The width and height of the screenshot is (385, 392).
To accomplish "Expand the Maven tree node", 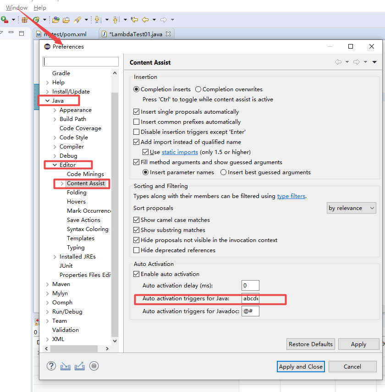I will (x=48, y=284).
